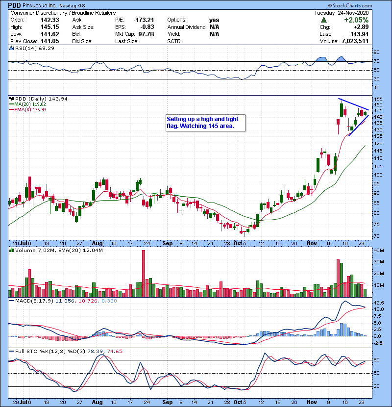Click the upper blue trendline of the flag pattern
The image size is (392, 407).
tap(353, 104)
